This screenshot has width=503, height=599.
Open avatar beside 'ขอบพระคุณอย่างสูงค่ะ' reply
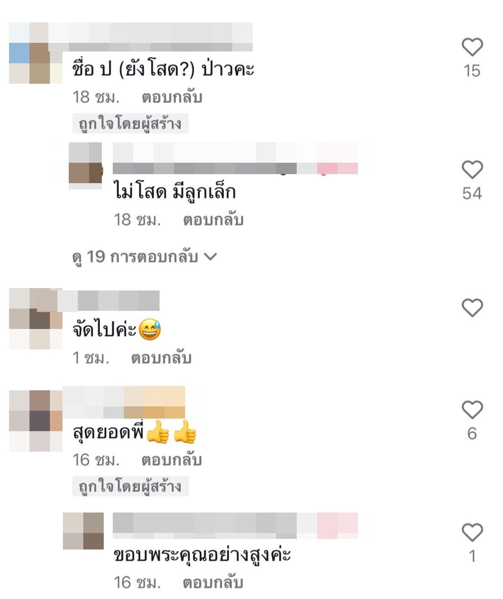click(83, 531)
